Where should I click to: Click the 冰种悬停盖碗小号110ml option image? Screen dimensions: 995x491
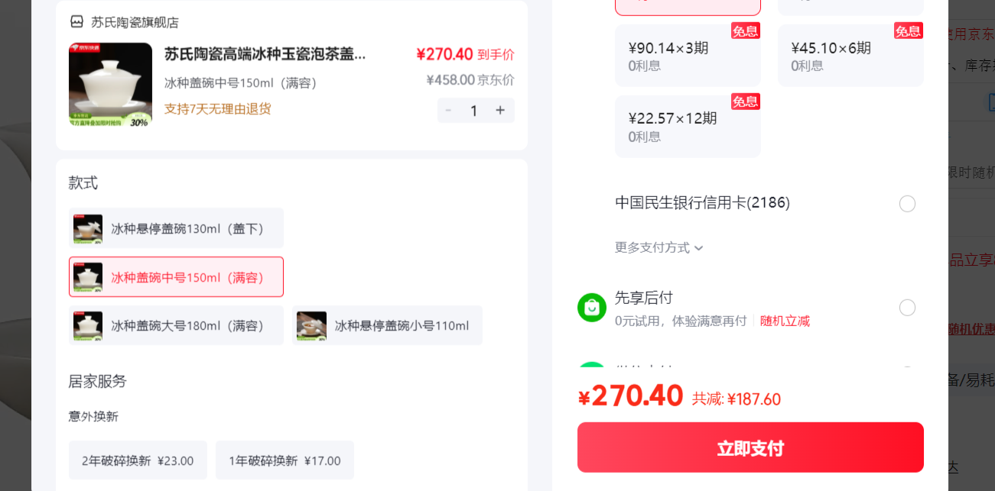[311, 325]
